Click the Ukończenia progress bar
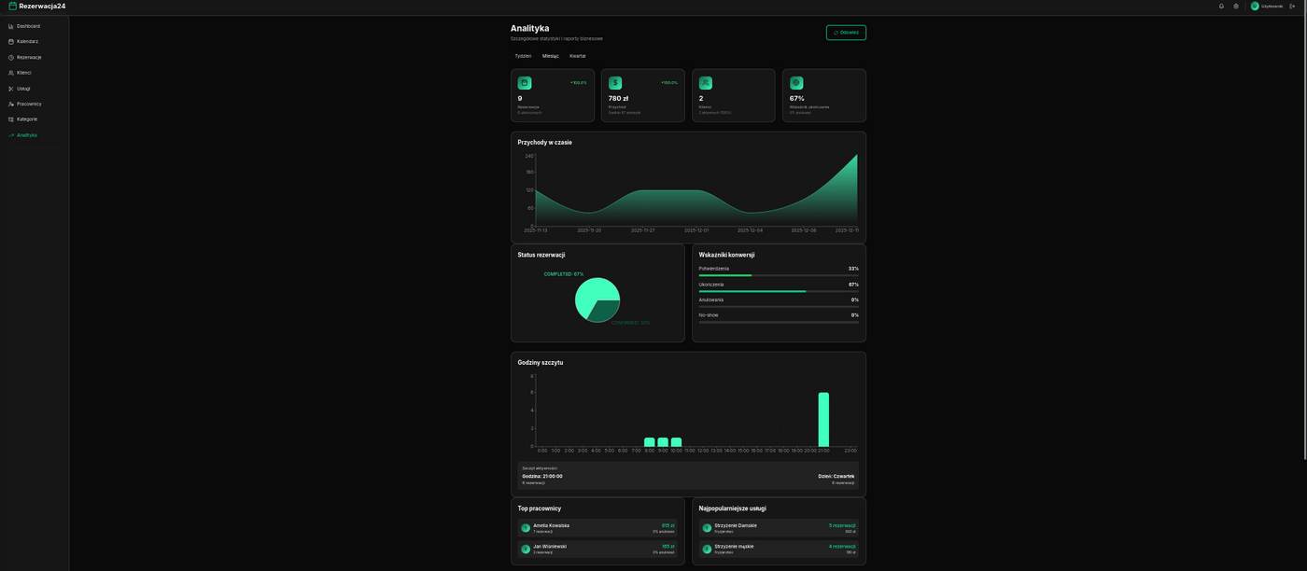The image size is (1307, 571). pos(779,291)
